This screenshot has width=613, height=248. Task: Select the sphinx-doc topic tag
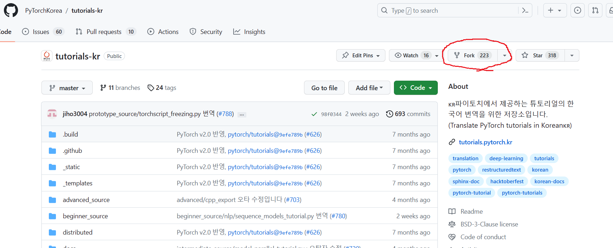click(466, 181)
